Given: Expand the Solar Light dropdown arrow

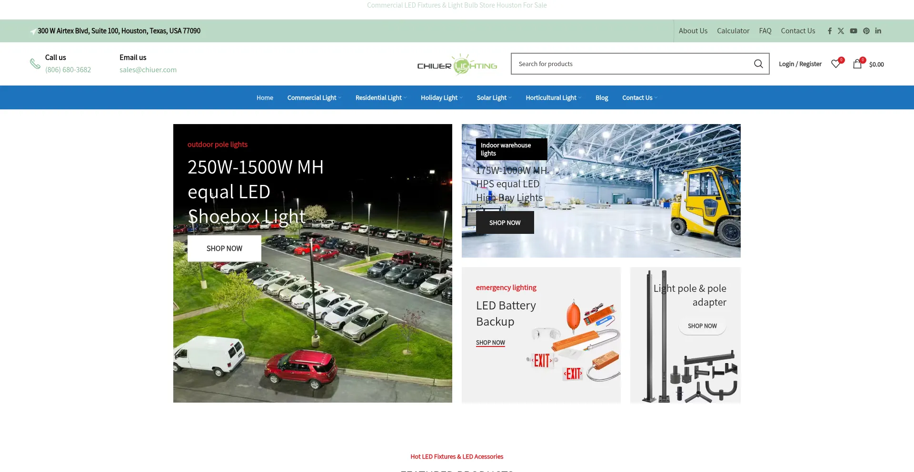Looking at the screenshot, I should coord(510,98).
